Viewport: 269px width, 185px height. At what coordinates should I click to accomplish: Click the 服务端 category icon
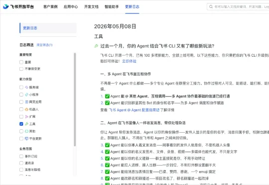[26, 87]
